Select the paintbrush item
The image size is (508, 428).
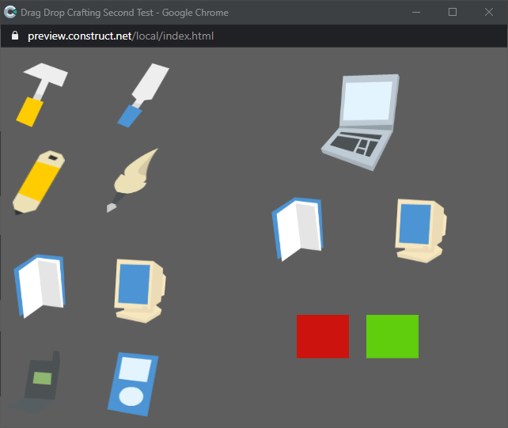pyautogui.click(x=132, y=180)
